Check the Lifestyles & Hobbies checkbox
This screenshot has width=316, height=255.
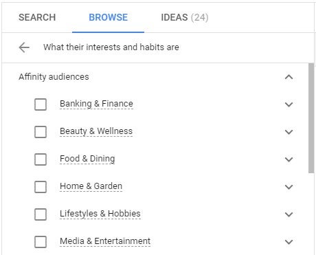click(x=41, y=214)
